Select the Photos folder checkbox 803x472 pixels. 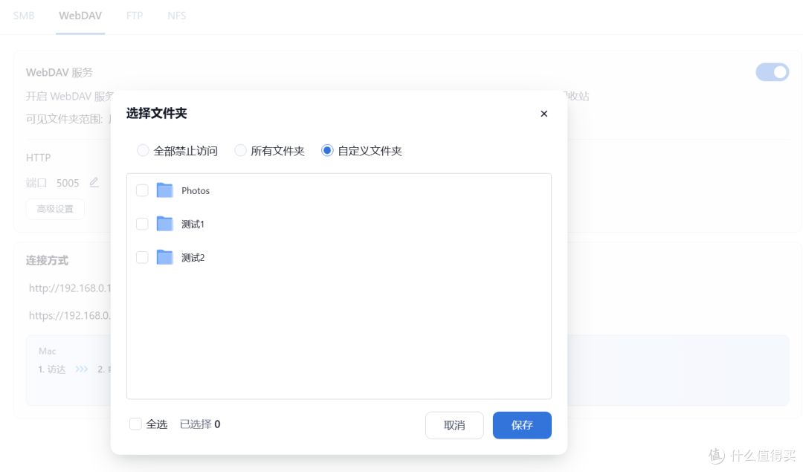pos(141,190)
